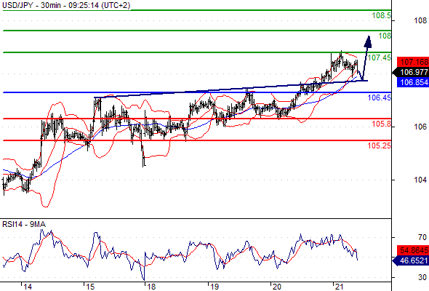Image resolution: width=429 pixels, height=291 pixels.
Task: Select the 107.45 resistance level label
Action: (380, 57)
